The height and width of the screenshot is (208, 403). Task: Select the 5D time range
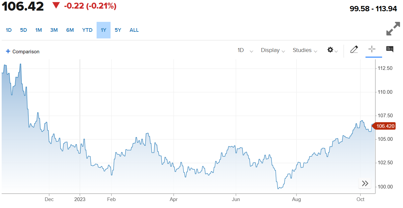[24, 30]
